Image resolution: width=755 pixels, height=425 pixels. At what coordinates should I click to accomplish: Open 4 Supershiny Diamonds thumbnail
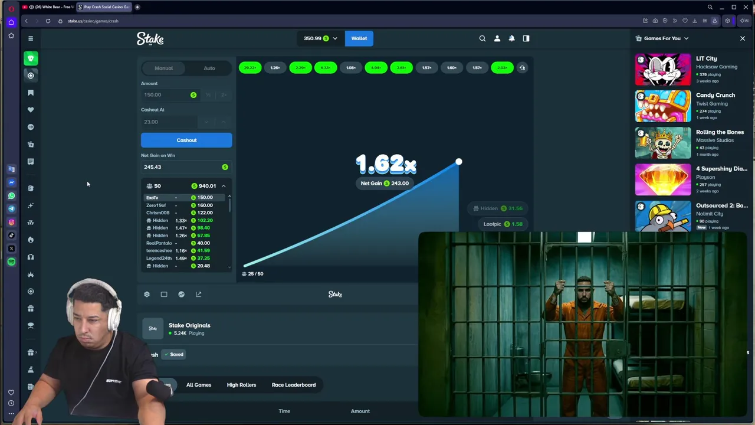663,180
